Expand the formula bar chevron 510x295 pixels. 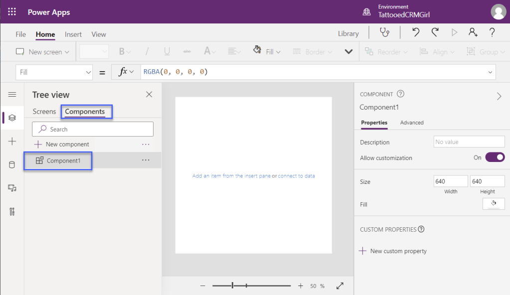pyautogui.click(x=490, y=72)
